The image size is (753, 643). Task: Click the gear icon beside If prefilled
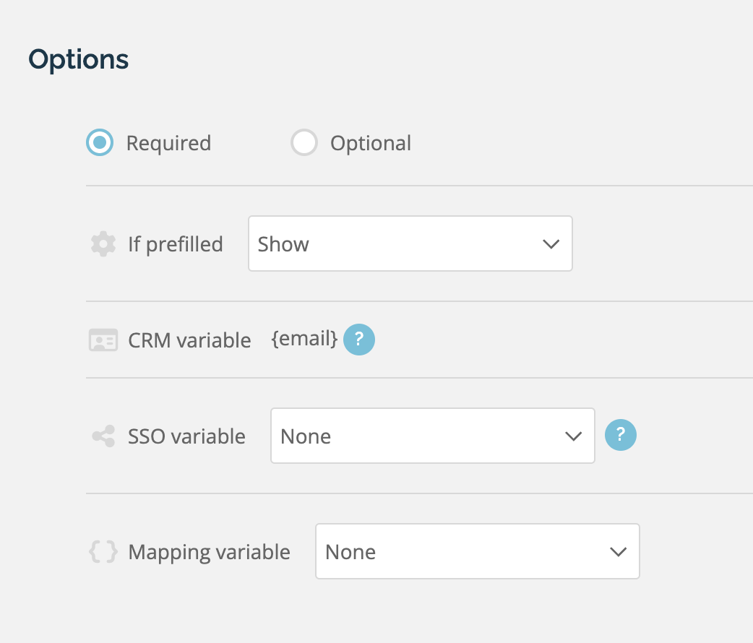pyautogui.click(x=103, y=243)
